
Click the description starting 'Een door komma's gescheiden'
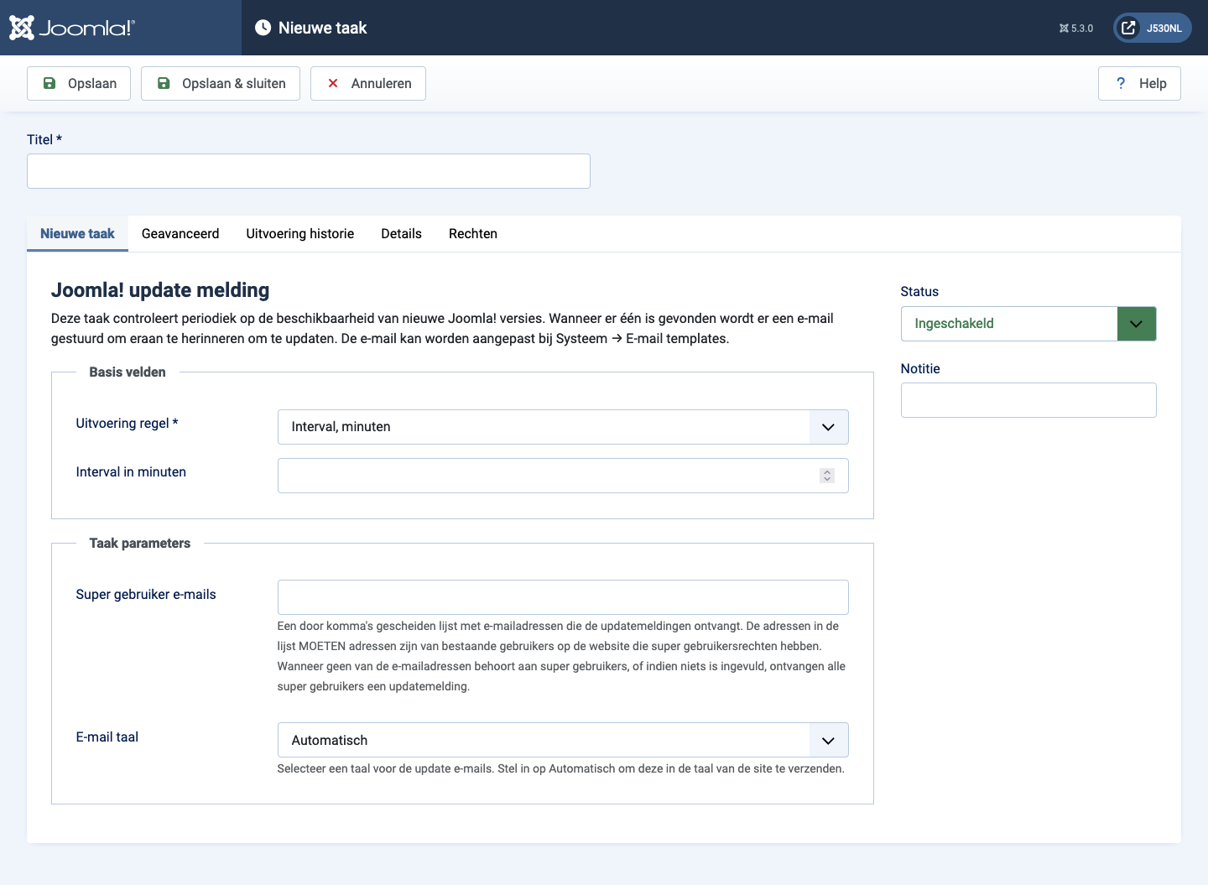coord(562,656)
